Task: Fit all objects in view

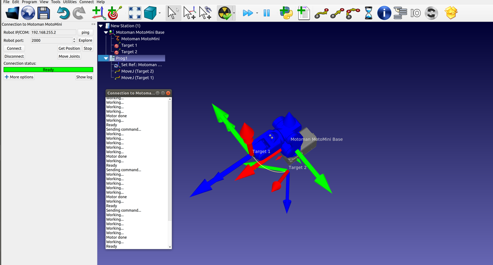Action: point(134,13)
